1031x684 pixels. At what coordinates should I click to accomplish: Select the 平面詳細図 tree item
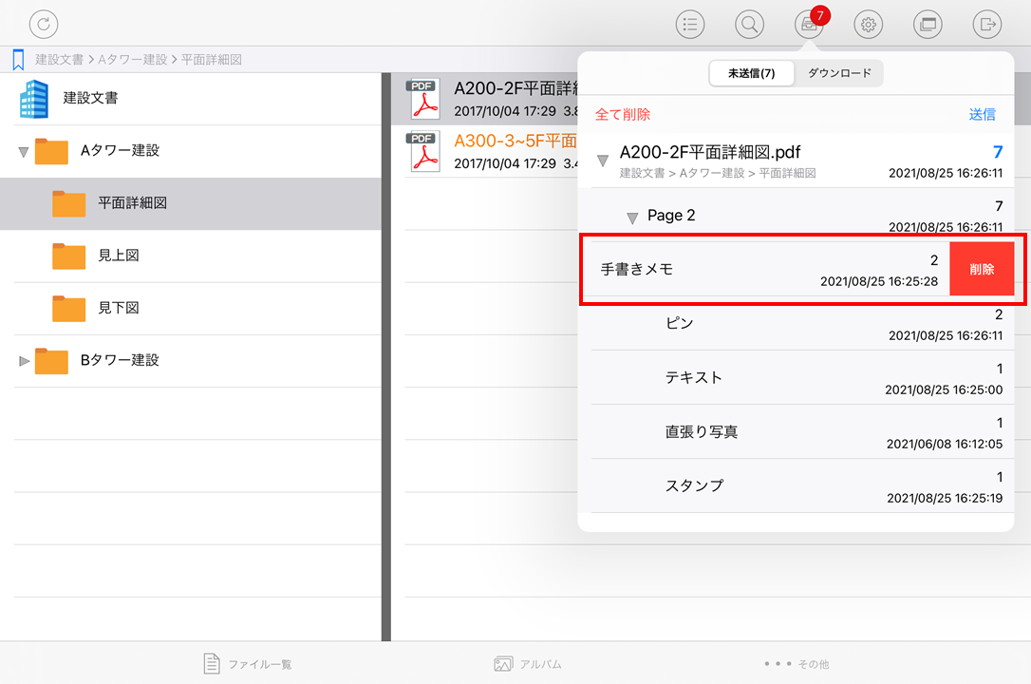click(x=191, y=204)
